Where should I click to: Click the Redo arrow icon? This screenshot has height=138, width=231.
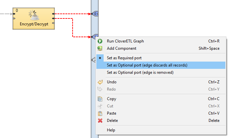tap(100, 89)
